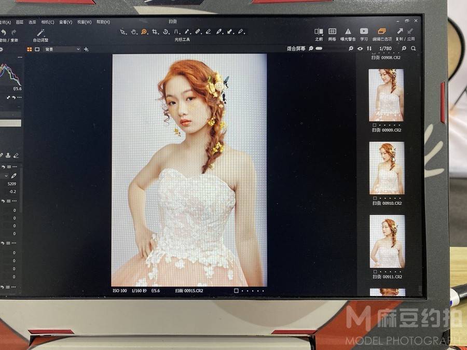Select thumbnail 扫街 00909.CR2
The image size is (467, 350).
click(x=386, y=95)
